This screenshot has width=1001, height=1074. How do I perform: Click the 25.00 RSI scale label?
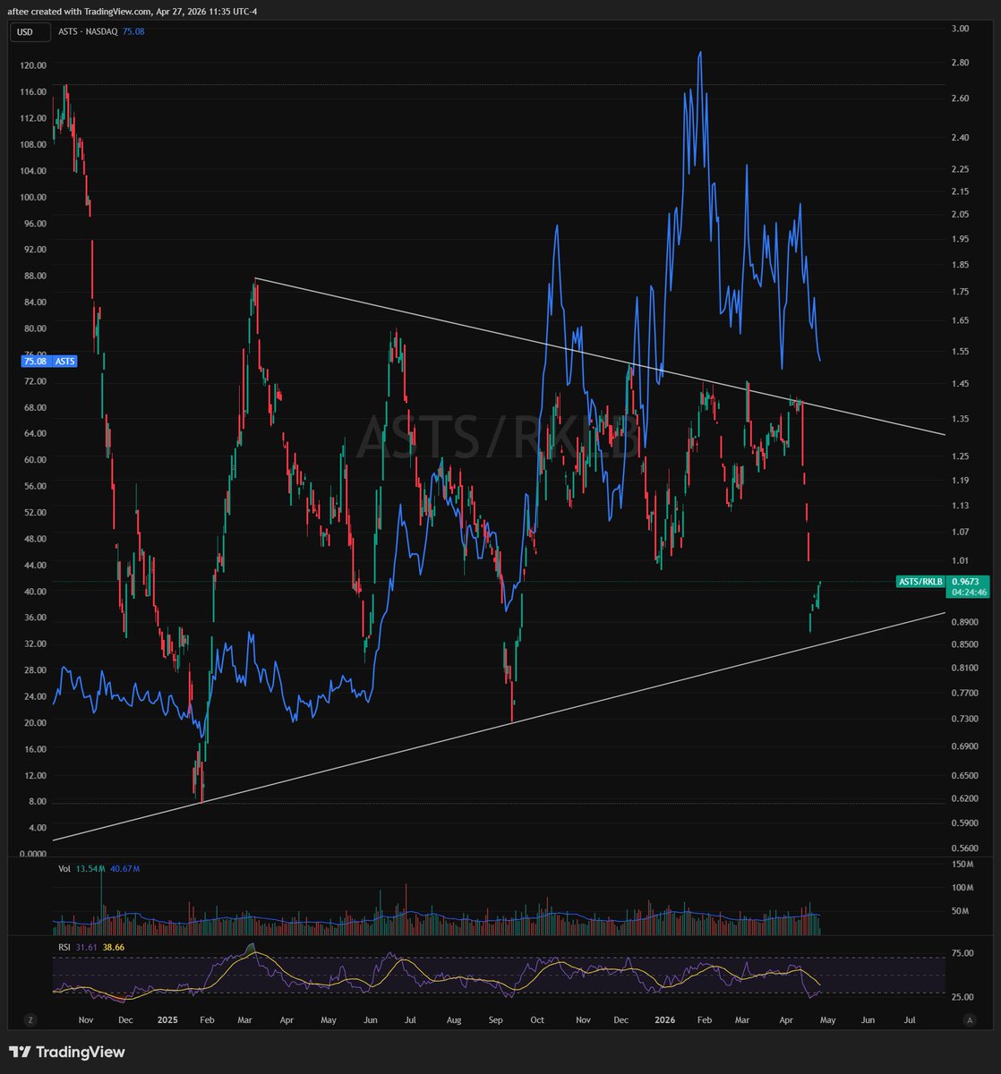[x=962, y=997]
